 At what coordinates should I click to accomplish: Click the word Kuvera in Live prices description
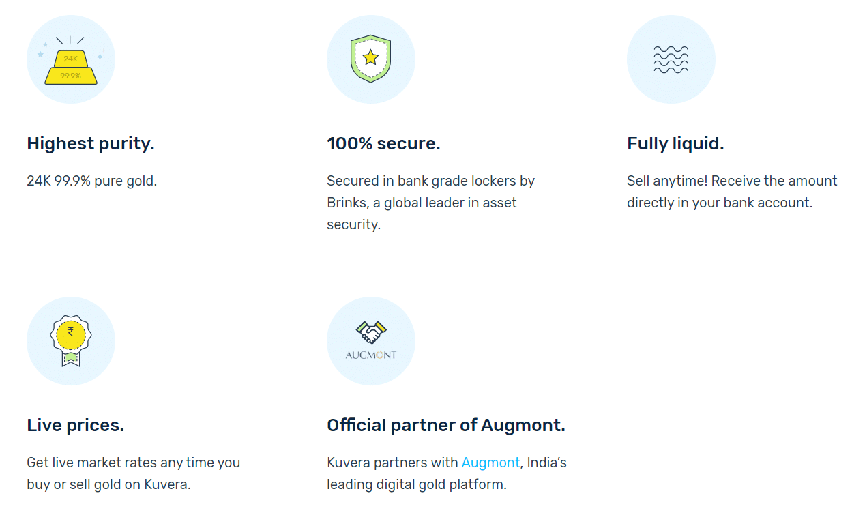[166, 484]
